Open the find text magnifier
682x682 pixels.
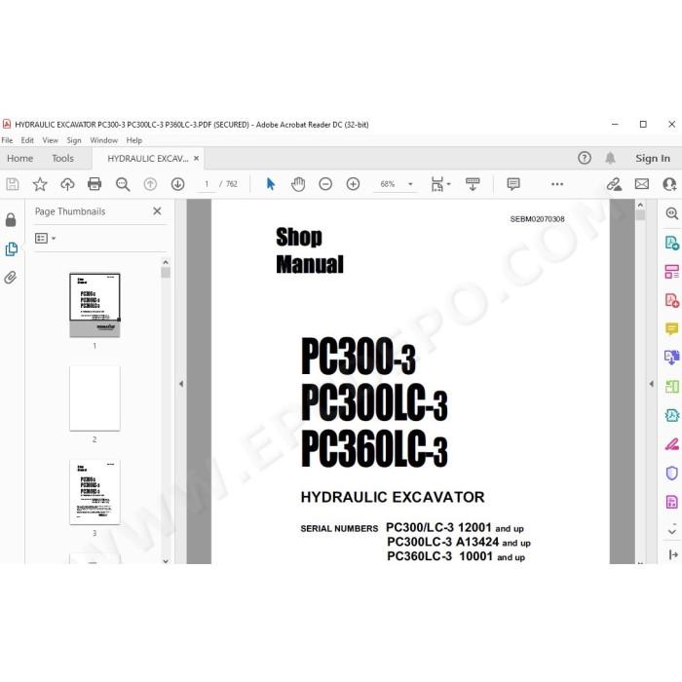pos(123,184)
